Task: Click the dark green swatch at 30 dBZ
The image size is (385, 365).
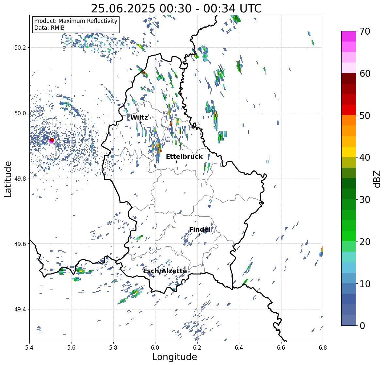Action: coord(349,194)
